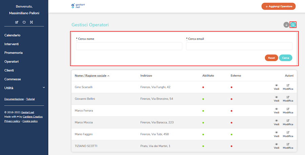305x155 pixels.
Task: Expand the Utilità menu chevron
Action: pos(44,88)
